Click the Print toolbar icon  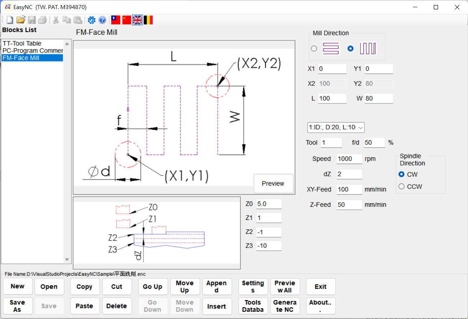click(x=42, y=20)
